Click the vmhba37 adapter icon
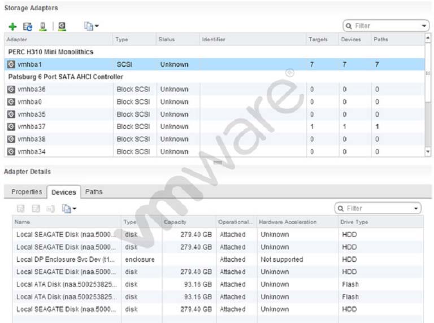Viewport: 434px width, 323px height. pos(11,126)
